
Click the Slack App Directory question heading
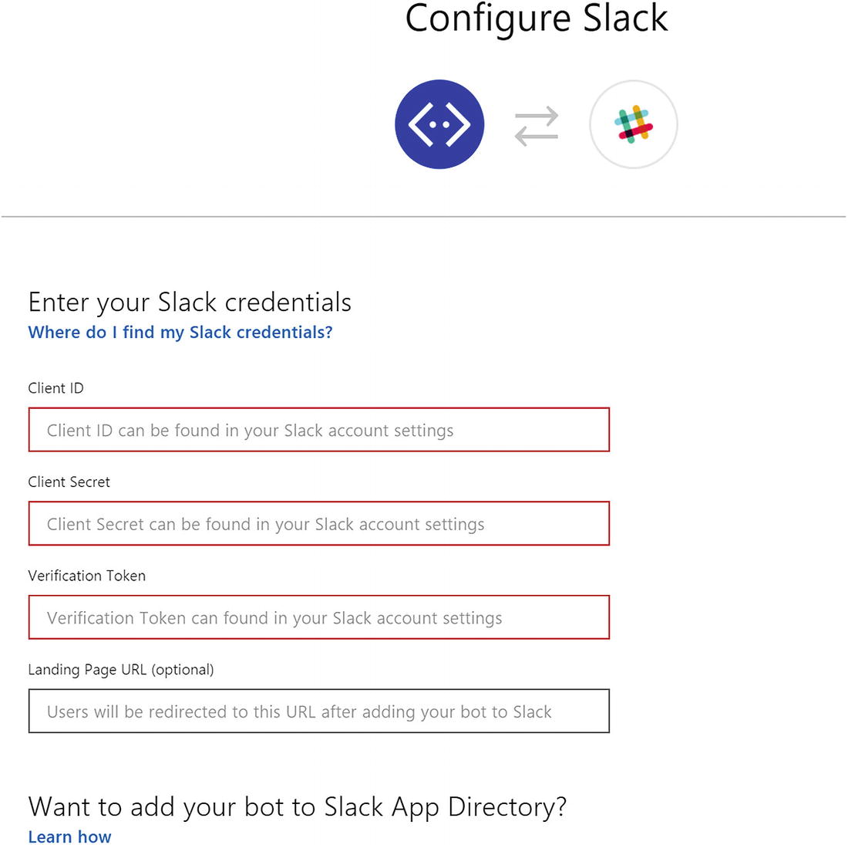point(297,807)
